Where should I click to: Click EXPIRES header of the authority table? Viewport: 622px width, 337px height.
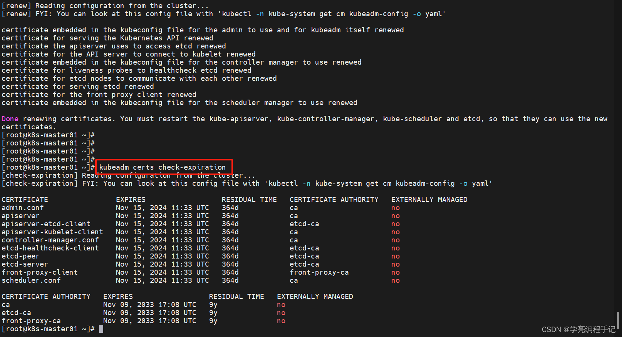tap(118, 297)
